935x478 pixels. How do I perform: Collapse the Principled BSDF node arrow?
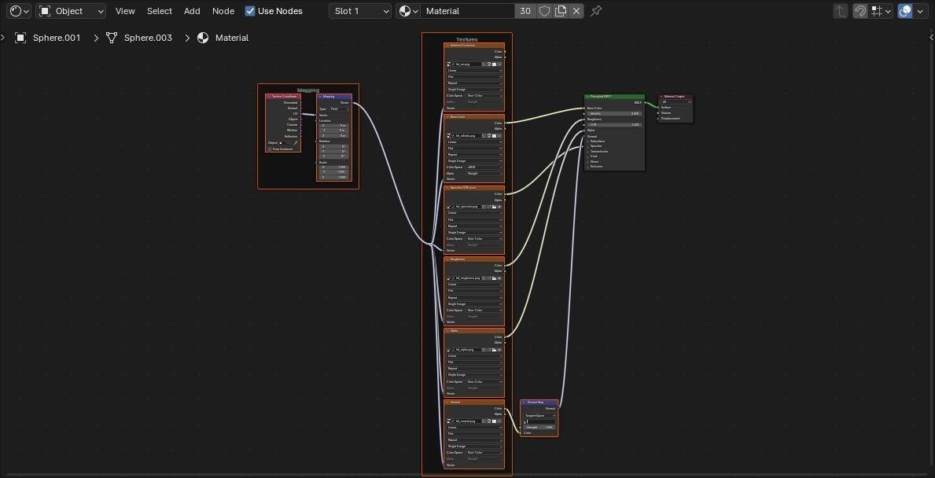pyautogui.click(x=588, y=97)
